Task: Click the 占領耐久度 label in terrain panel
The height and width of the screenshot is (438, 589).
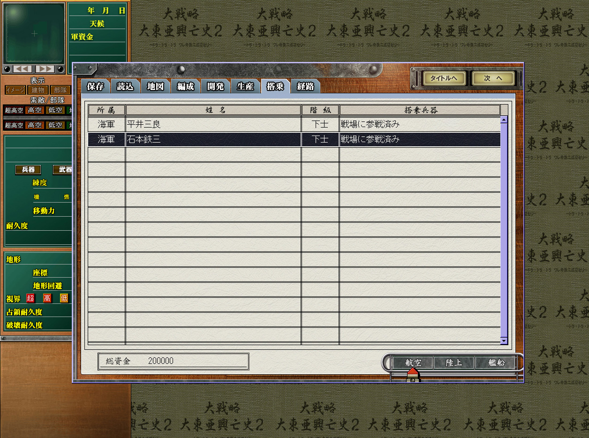Action: pos(24,312)
